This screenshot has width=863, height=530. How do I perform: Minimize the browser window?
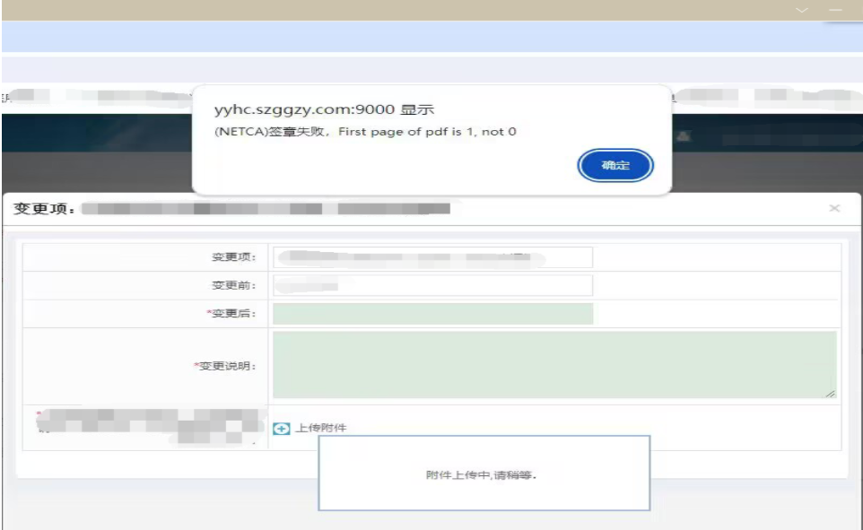coord(834,10)
